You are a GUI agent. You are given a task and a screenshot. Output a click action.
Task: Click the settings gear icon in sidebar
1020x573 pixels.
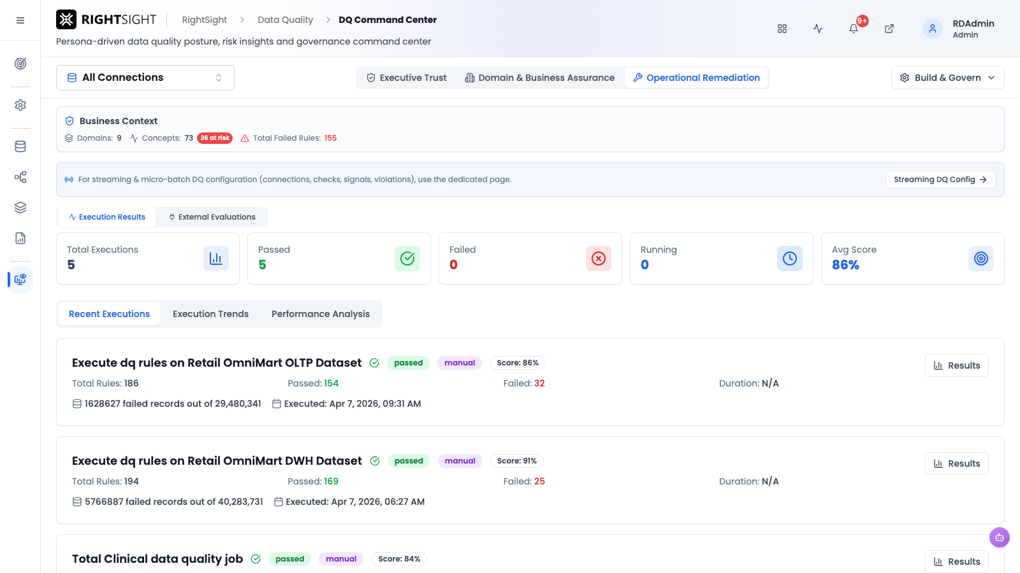tap(20, 105)
